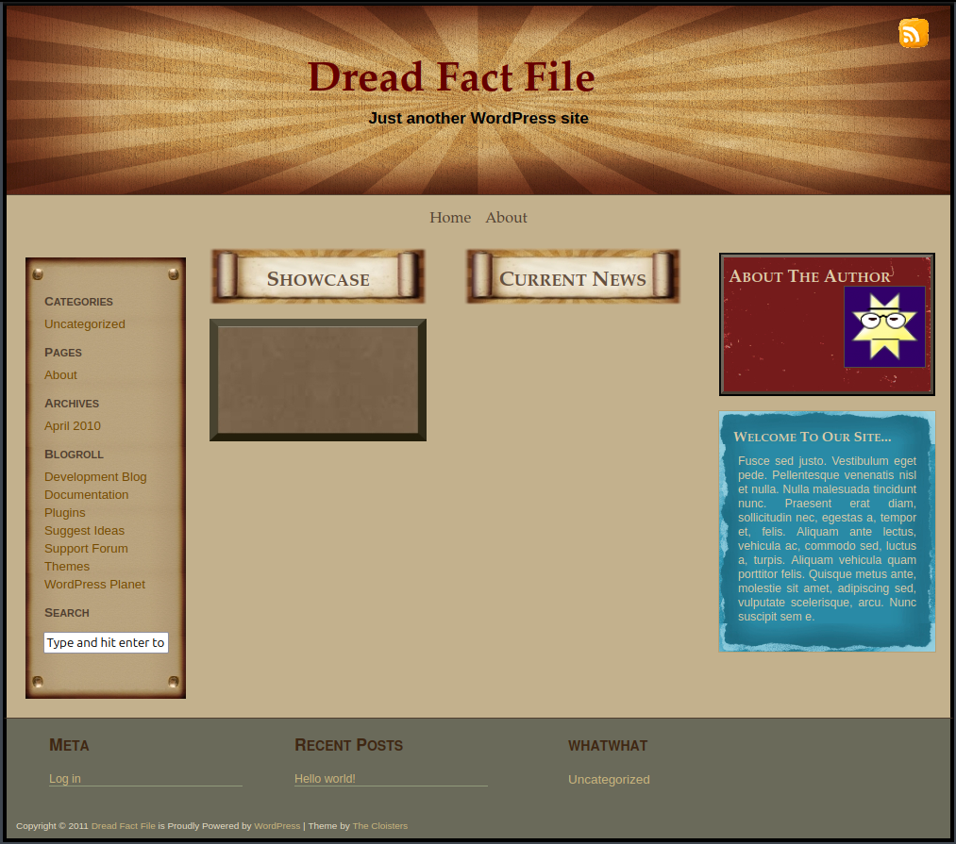Click the Log in footer link
This screenshot has height=844, width=956.
64,779
